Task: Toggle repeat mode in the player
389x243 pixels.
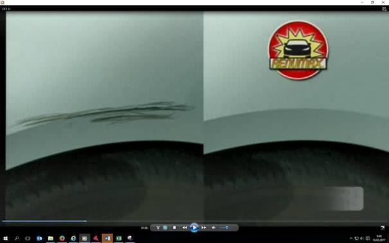Action: click(x=165, y=228)
